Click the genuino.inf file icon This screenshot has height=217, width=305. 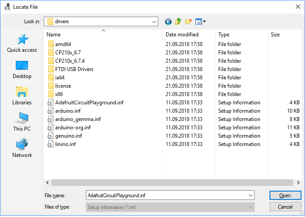(50, 136)
